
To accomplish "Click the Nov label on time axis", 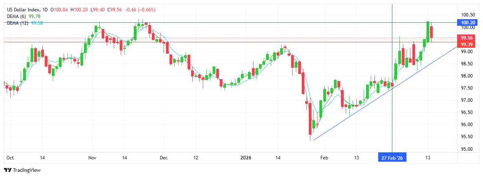I will [92, 158].
